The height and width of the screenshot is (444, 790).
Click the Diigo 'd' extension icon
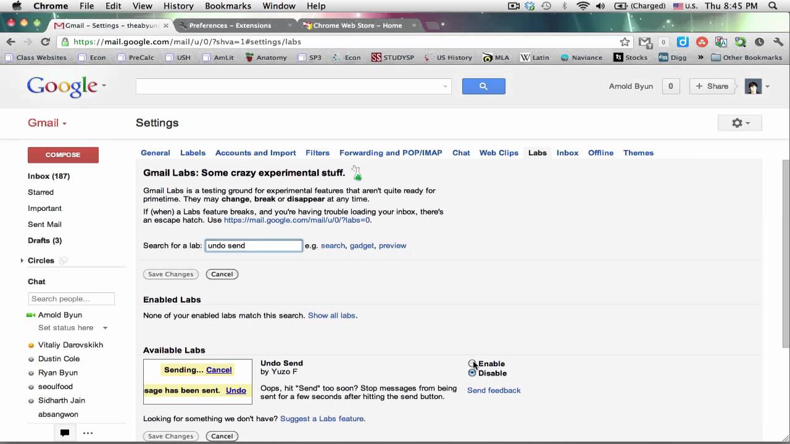click(x=683, y=42)
